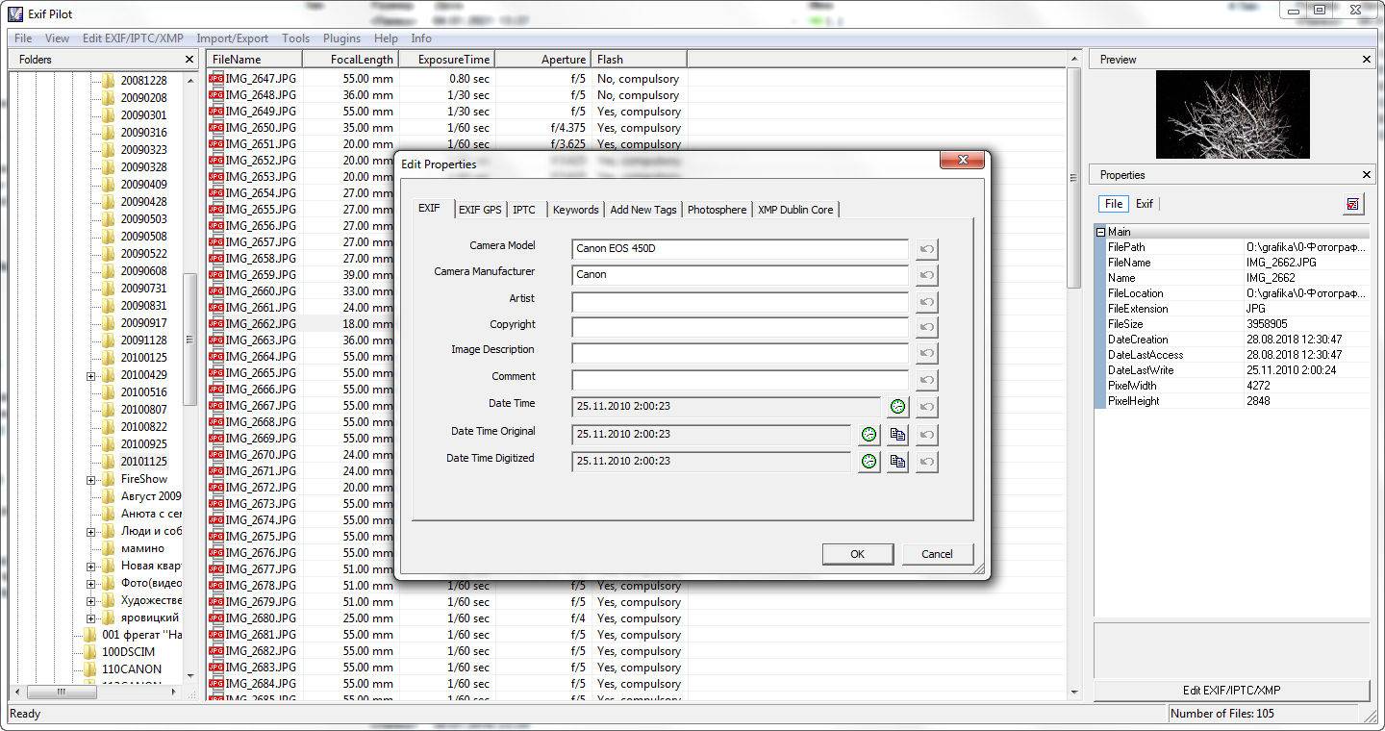Open the Import/Export menu
This screenshot has width=1385, height=731.
(x=233, y=38)
